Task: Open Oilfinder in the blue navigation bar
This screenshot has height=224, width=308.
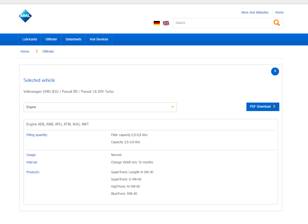Action: click(51, 39)
